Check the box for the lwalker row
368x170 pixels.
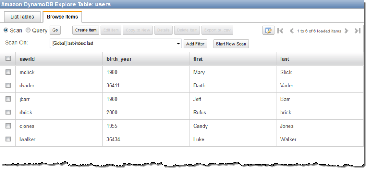pos(8,139)
